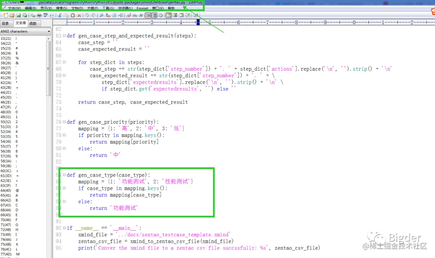Open the Emmet menu
Image resolution: width=435 pixels, height=258 pixels.
coord(142,8)
